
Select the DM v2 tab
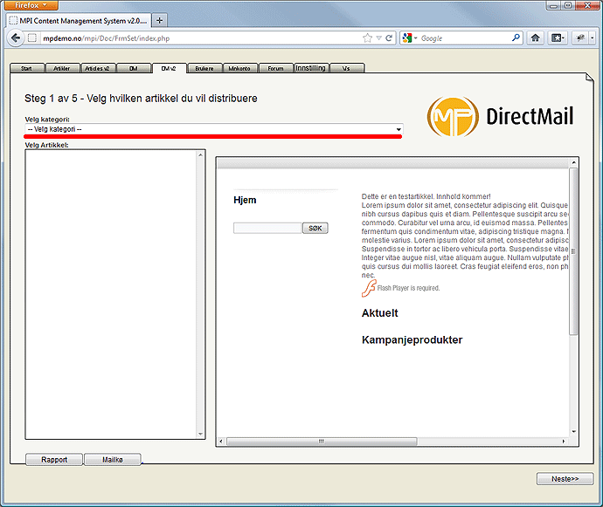170,68
